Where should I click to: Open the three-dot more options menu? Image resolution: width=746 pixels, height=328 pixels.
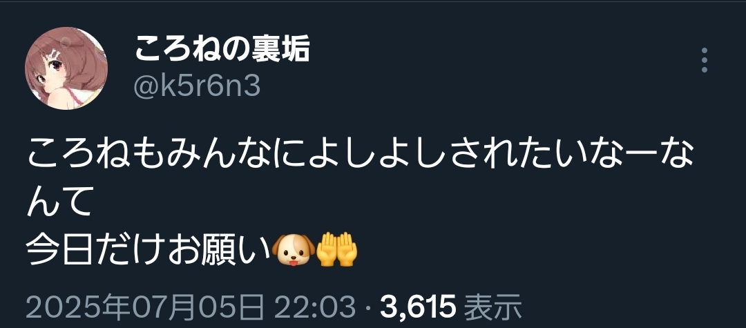(705, 60)
